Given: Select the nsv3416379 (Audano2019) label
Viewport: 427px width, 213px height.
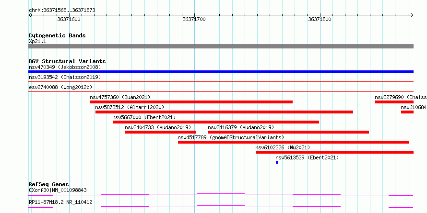Looking at the screenshot, I should 241,127.
